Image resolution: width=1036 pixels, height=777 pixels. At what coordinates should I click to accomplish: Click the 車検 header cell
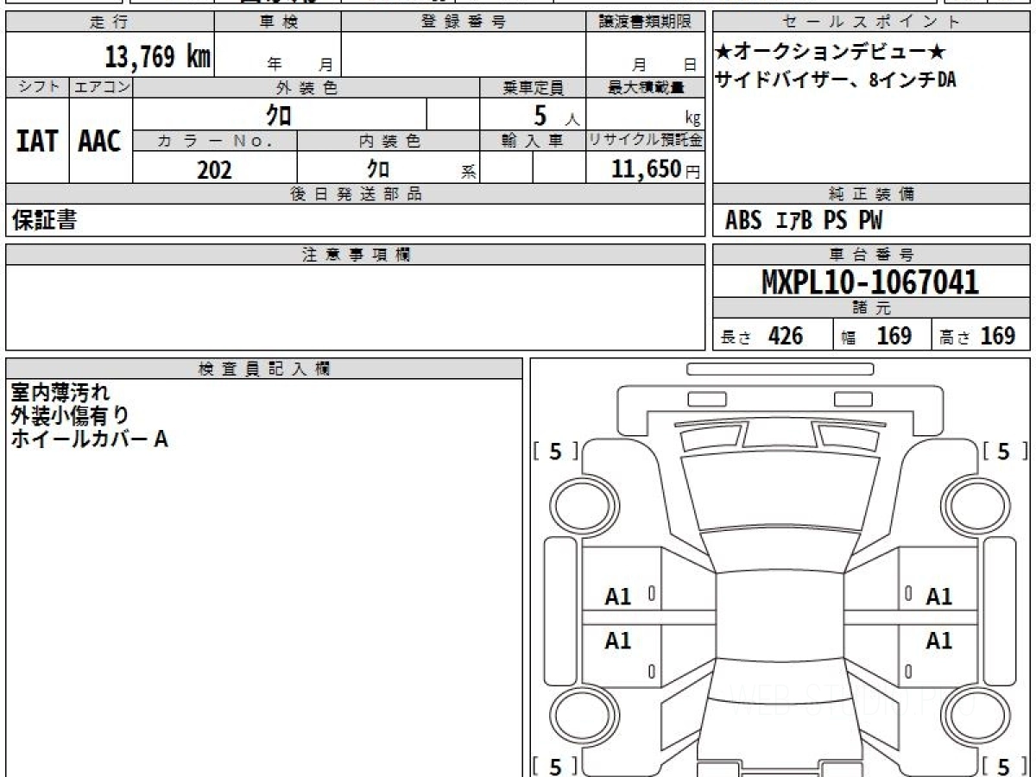278,22
